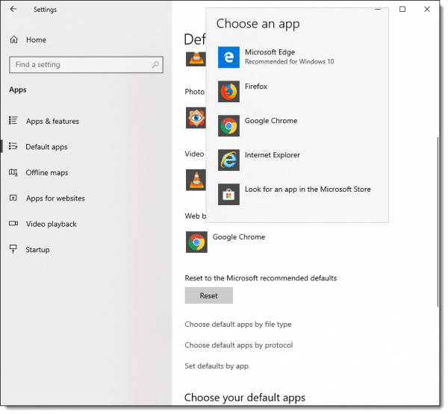Image resolution: width=448 pixels, height=414 pixels.
Task: Open the Home settings page
Action: click(36, 40)
